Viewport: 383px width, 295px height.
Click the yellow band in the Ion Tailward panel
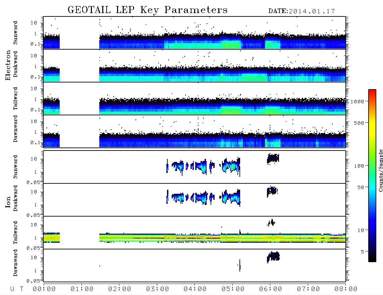point(222,238)
